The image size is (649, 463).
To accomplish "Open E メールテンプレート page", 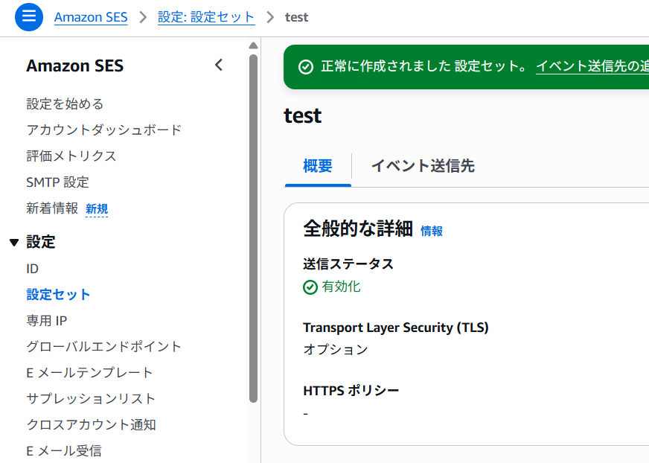I will click(90, 373).
